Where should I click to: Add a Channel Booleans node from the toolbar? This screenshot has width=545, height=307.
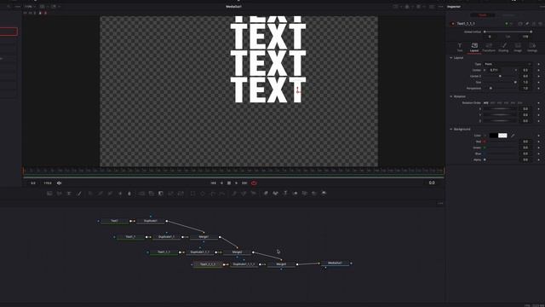pyautogui.click(x=152, y=194)
